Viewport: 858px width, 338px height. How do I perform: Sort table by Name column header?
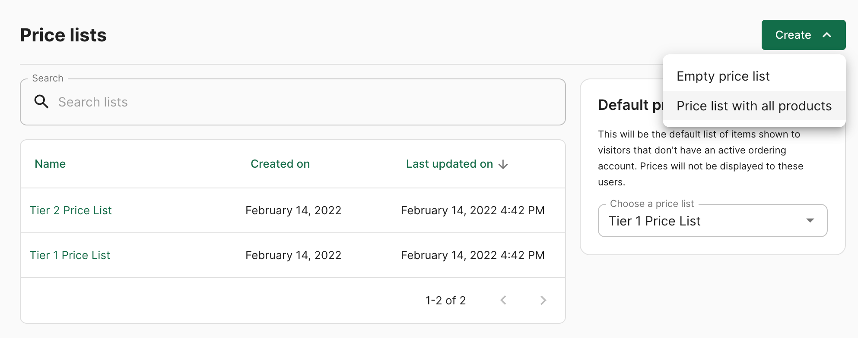pos(50,164)
